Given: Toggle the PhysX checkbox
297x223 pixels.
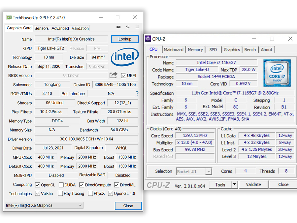Looking at the screenshot, I should 90,193.
